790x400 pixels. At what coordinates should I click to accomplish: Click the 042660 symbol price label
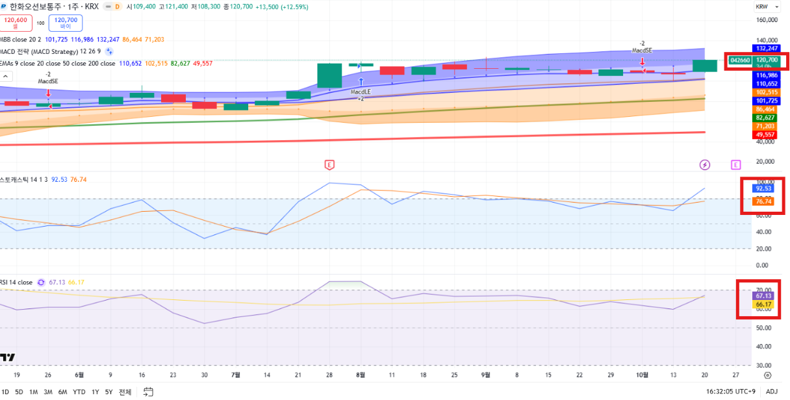coord(740,60)
